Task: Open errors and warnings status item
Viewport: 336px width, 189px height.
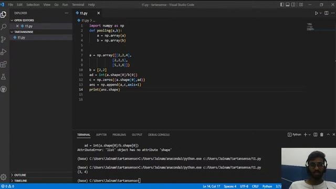Action: (8, 186)
